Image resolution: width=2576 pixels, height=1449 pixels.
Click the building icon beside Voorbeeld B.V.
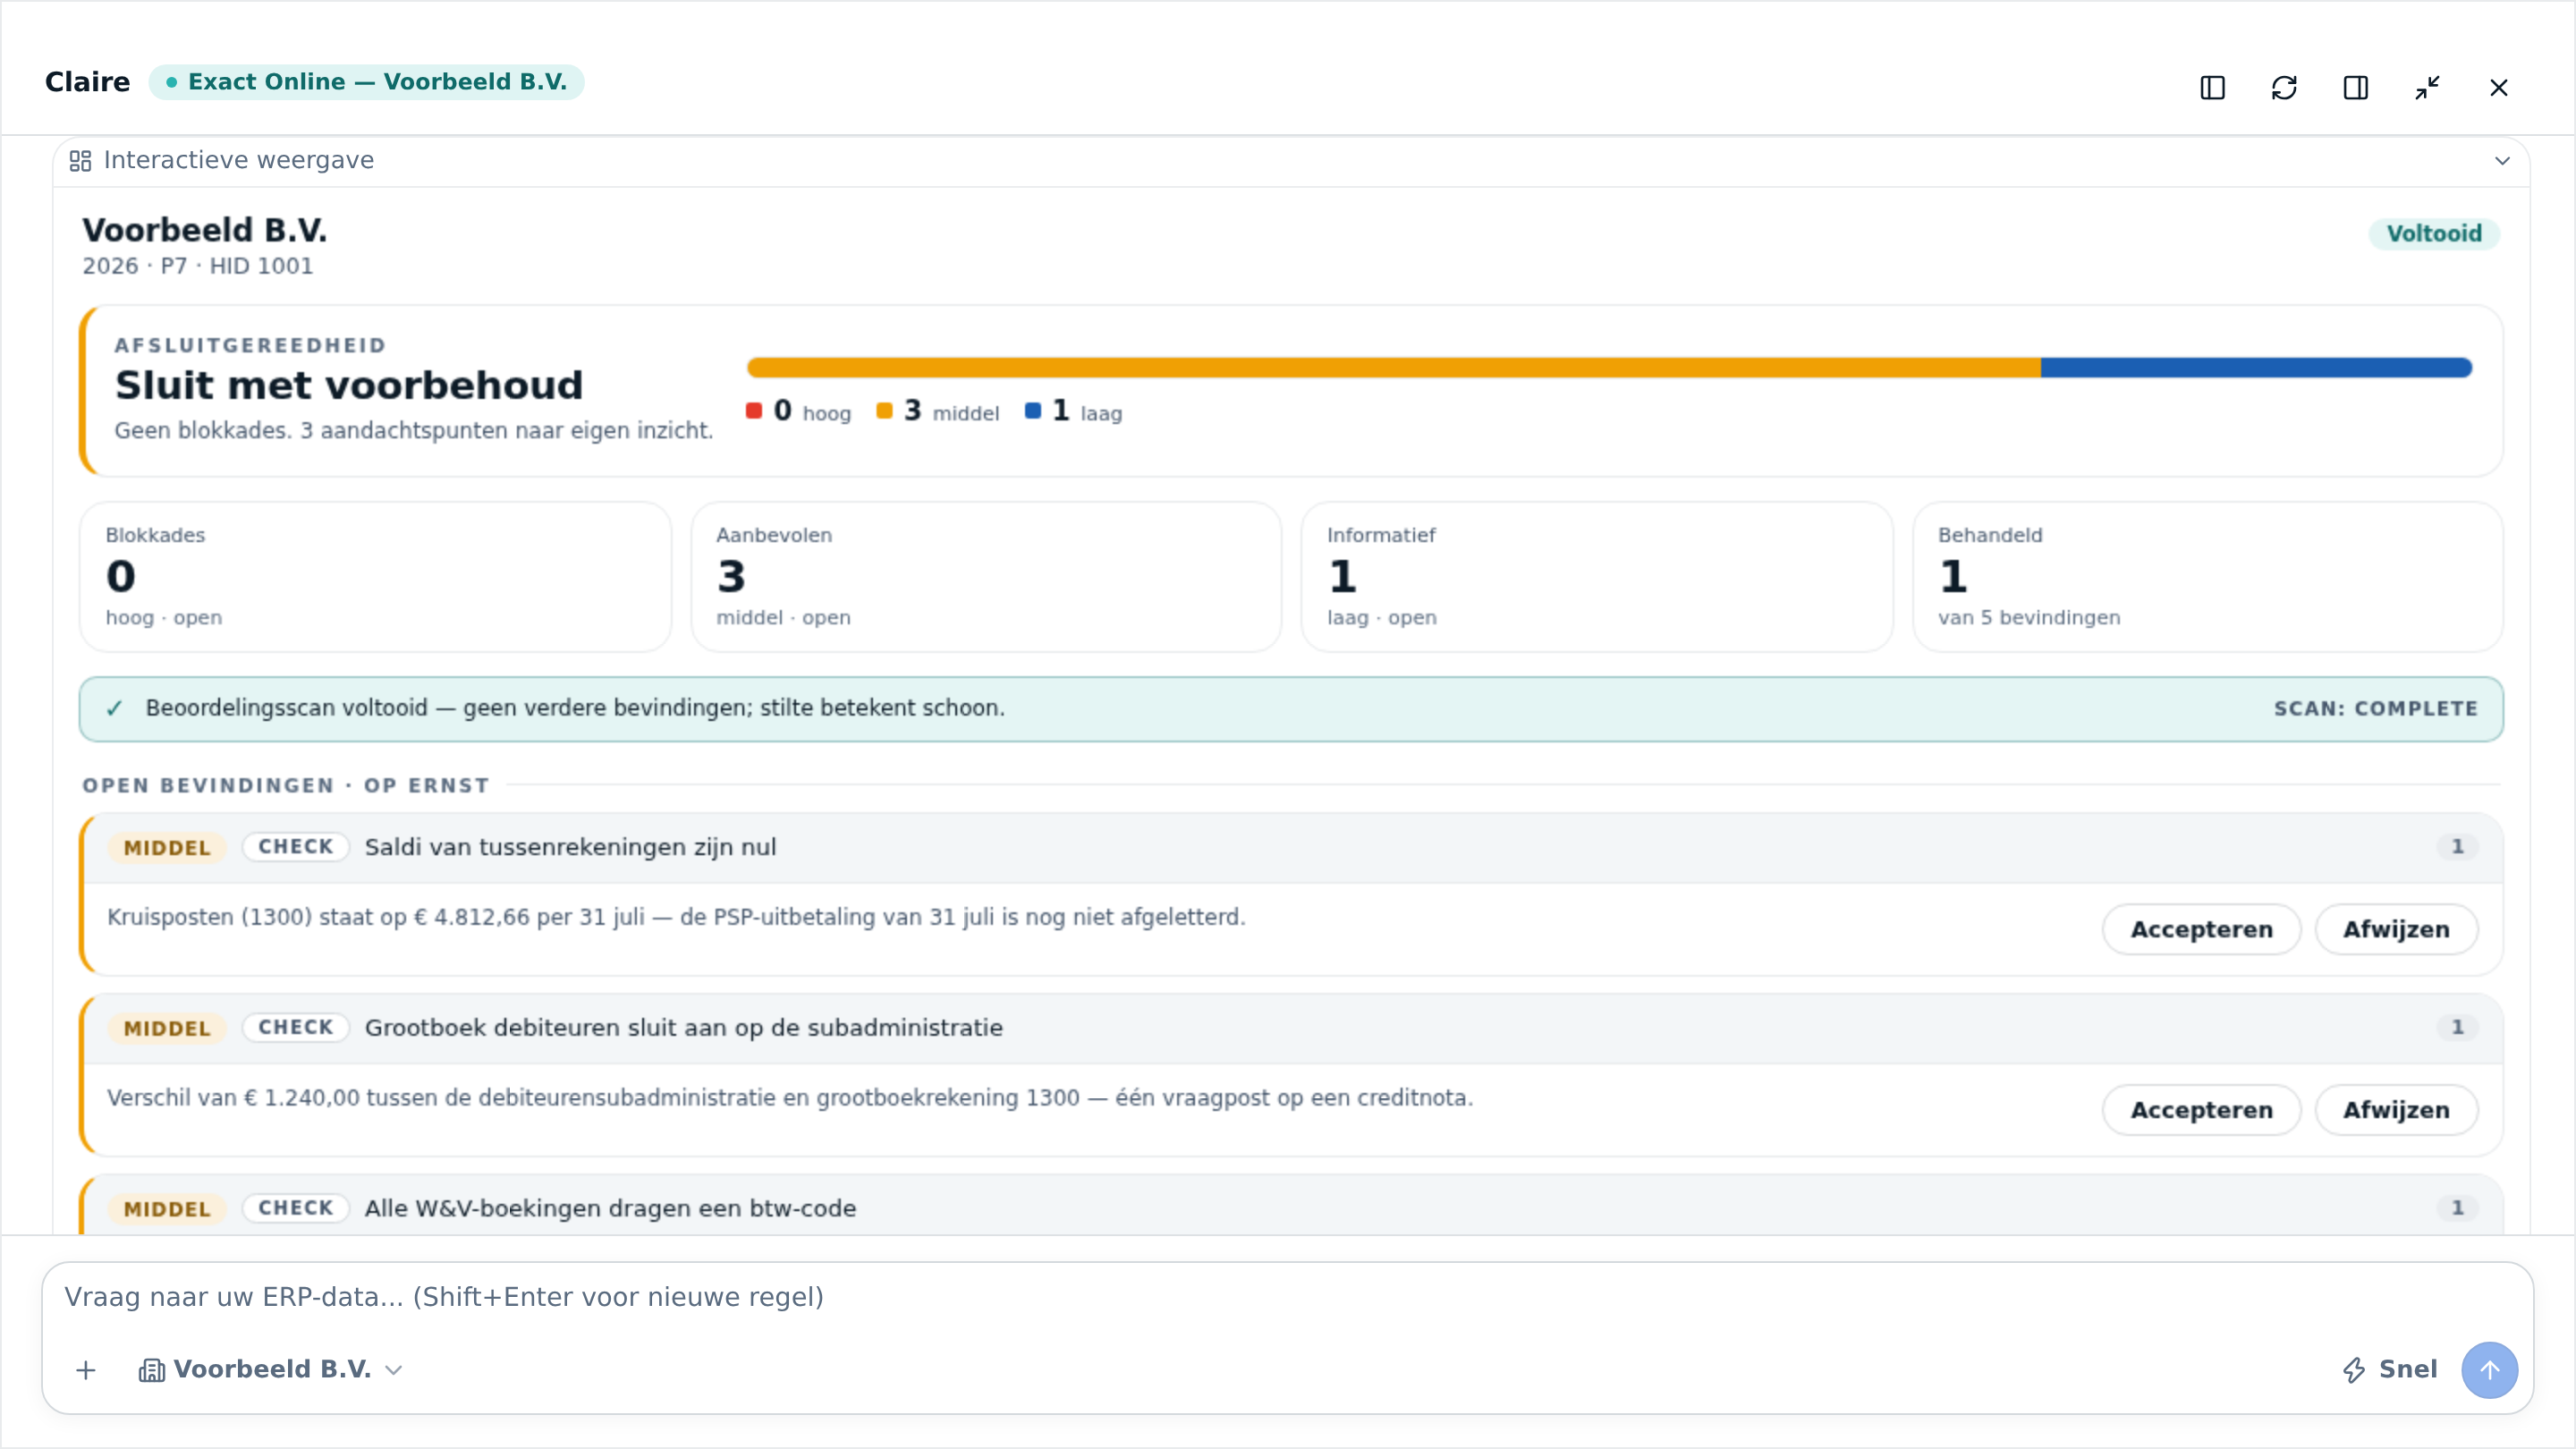(x=151, y=1371)
